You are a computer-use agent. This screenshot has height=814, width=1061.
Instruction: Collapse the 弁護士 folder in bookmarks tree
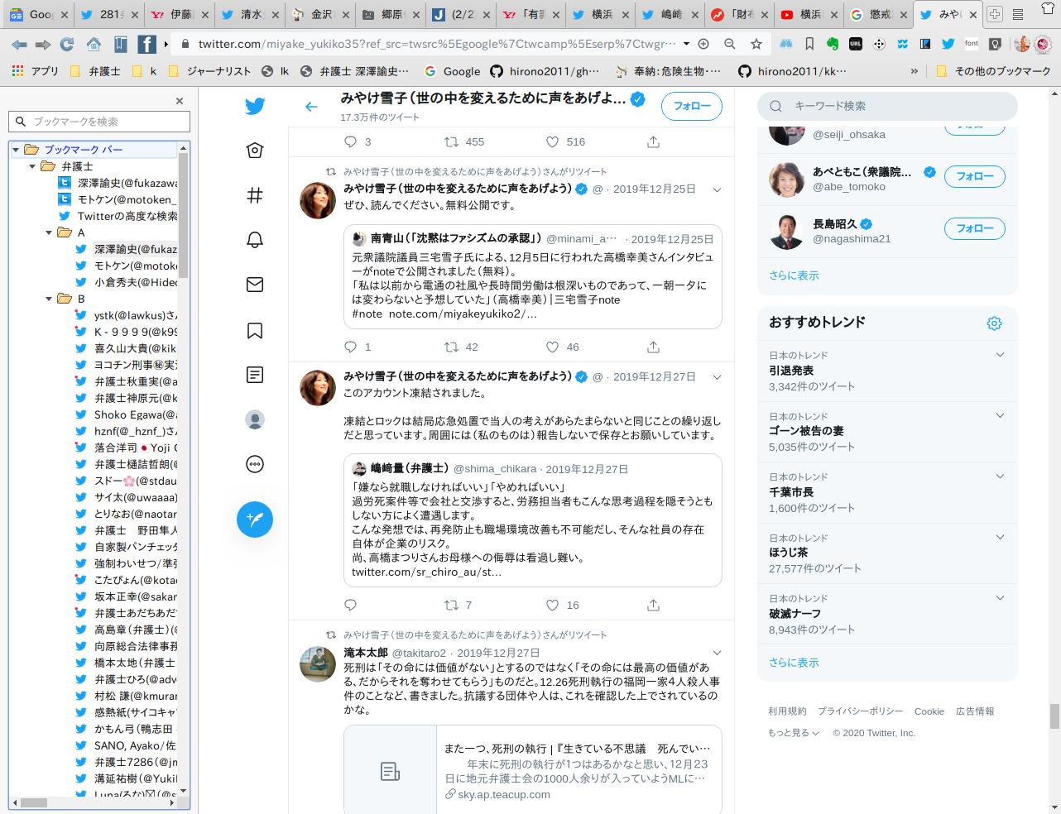32,166
